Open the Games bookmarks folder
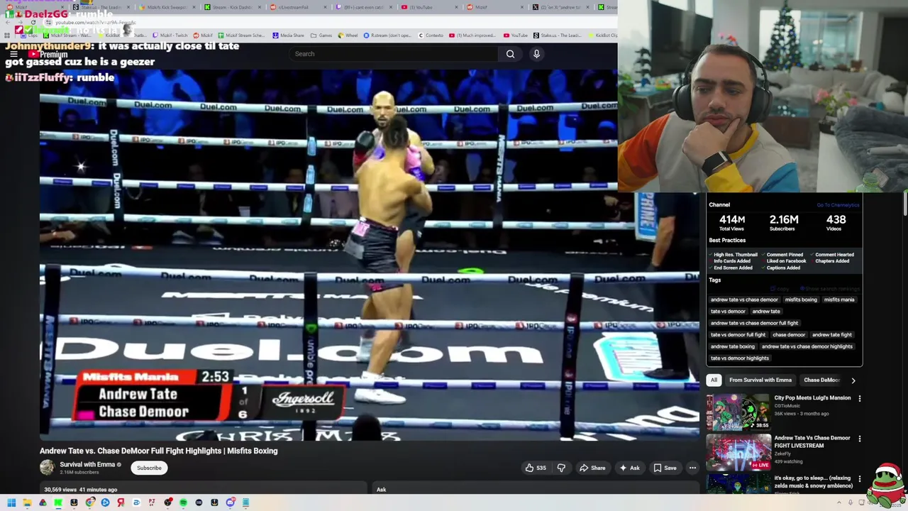The image size is (908, 511). tap(321, 35)
